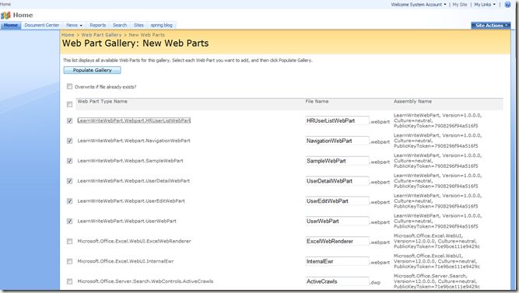Check the ExcelWebRenderer row checkbox
519x293 pixels.
pyautogui.click(x=69, y=241)
